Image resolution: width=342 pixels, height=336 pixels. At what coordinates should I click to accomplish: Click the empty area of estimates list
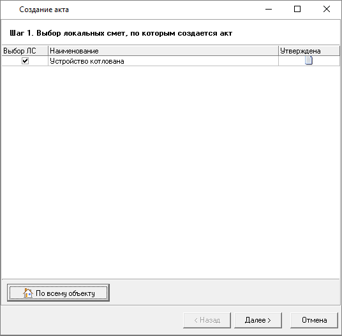[x=170, y=172]
